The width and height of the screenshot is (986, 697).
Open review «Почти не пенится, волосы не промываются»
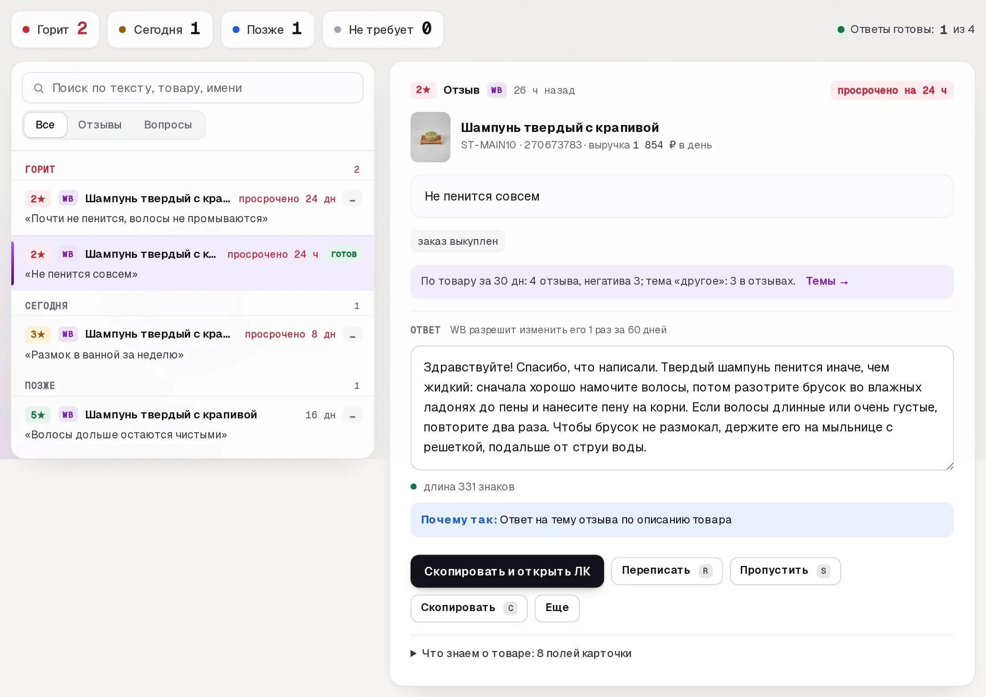(193, 208)
